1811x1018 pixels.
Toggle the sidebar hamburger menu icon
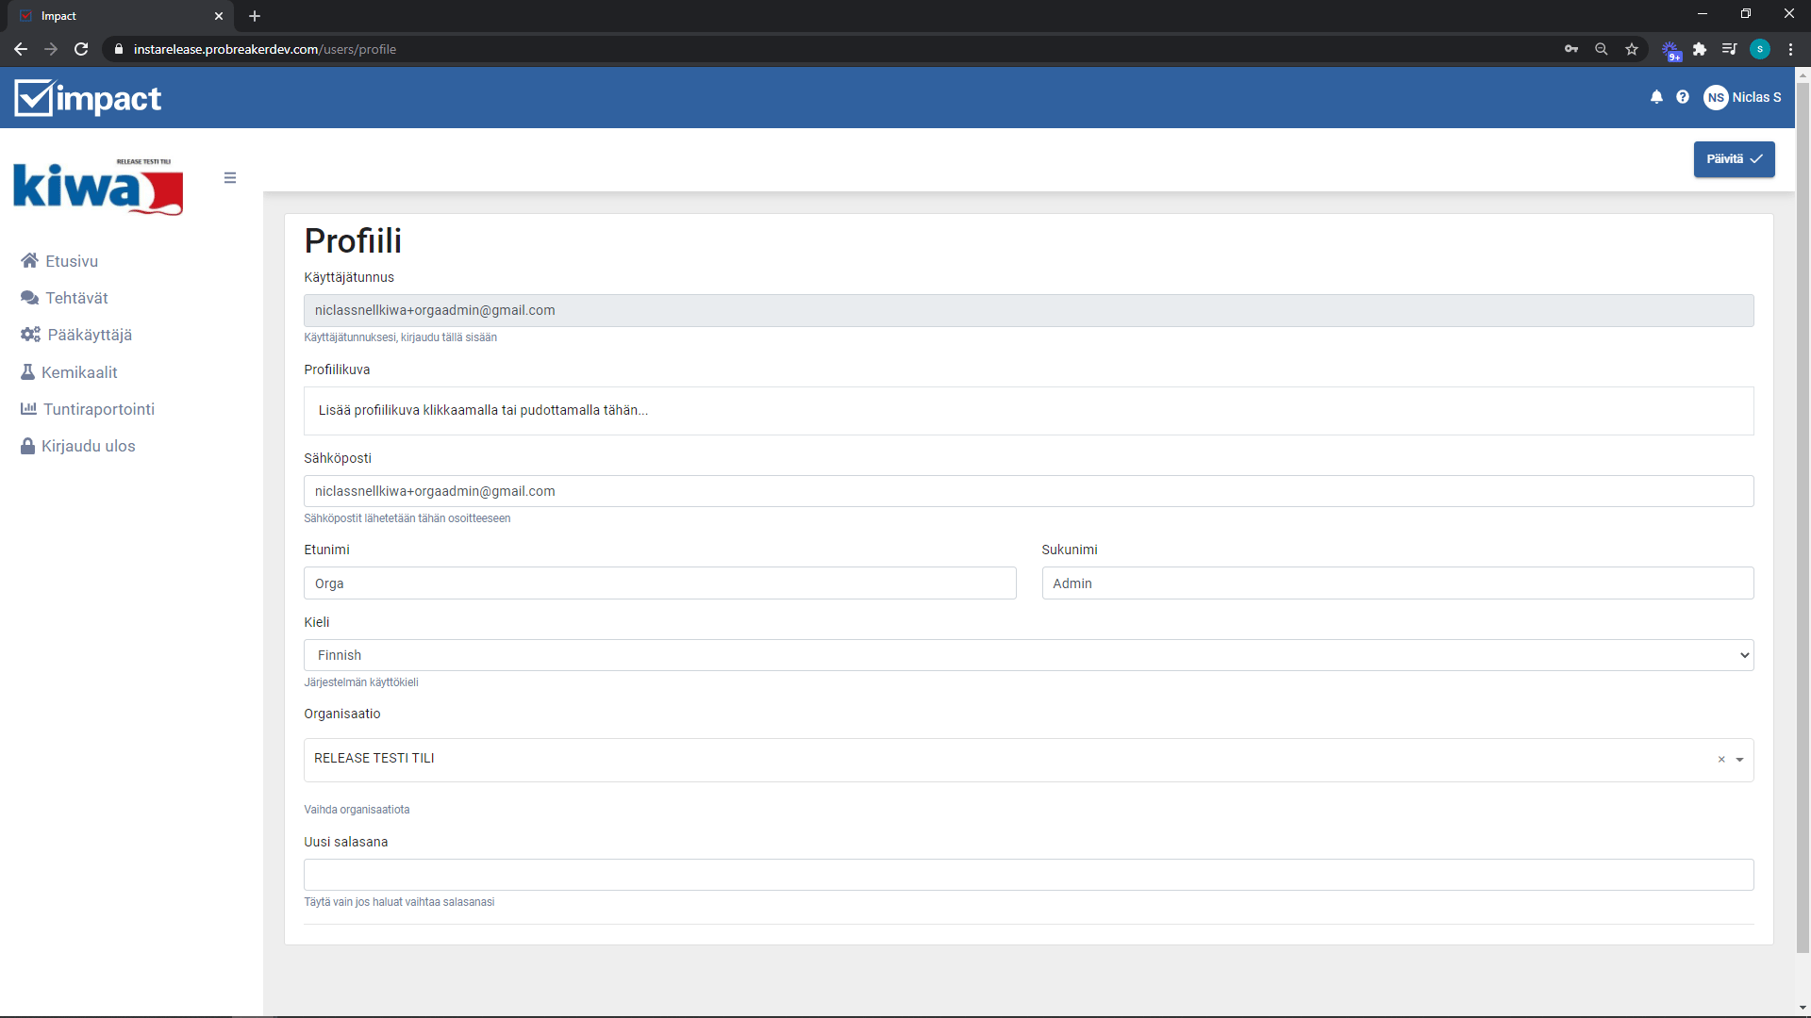click(x=230, y=178)
